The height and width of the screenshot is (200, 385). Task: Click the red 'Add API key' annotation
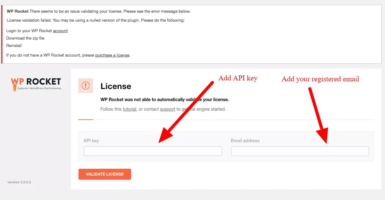click(238, 78)
